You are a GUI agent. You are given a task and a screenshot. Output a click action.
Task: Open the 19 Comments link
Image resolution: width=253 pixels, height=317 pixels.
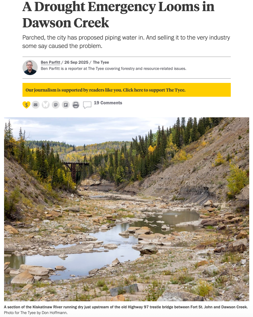(108, 103)
